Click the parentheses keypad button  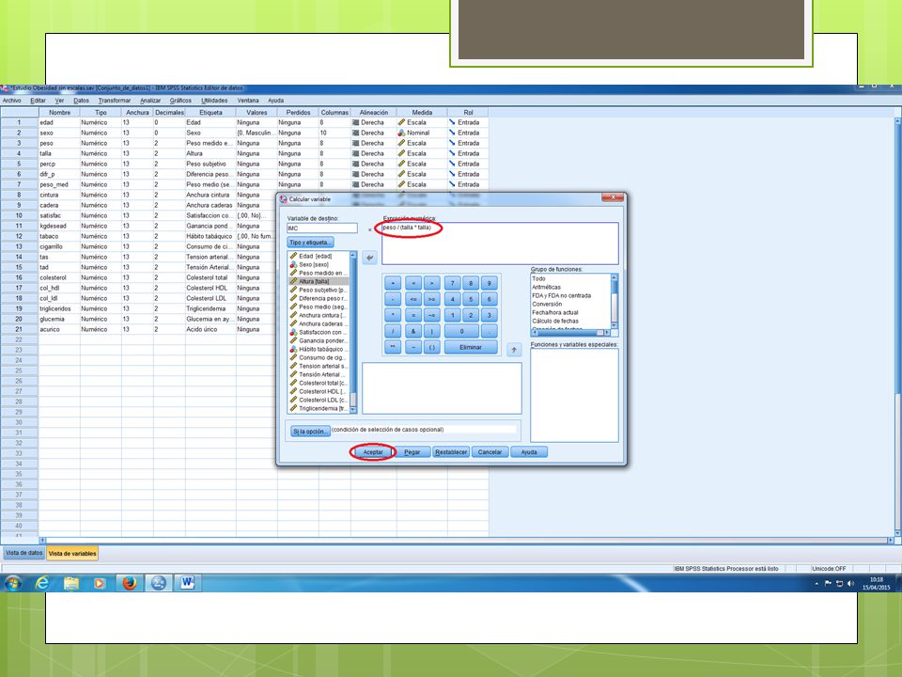tap(431, 348)
